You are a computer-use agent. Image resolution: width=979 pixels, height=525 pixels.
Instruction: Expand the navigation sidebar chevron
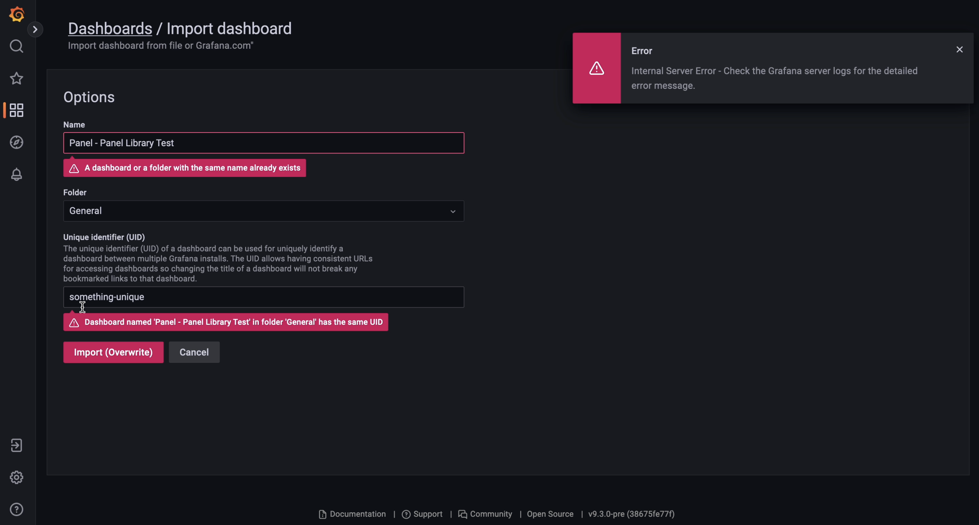pos(35,29)
